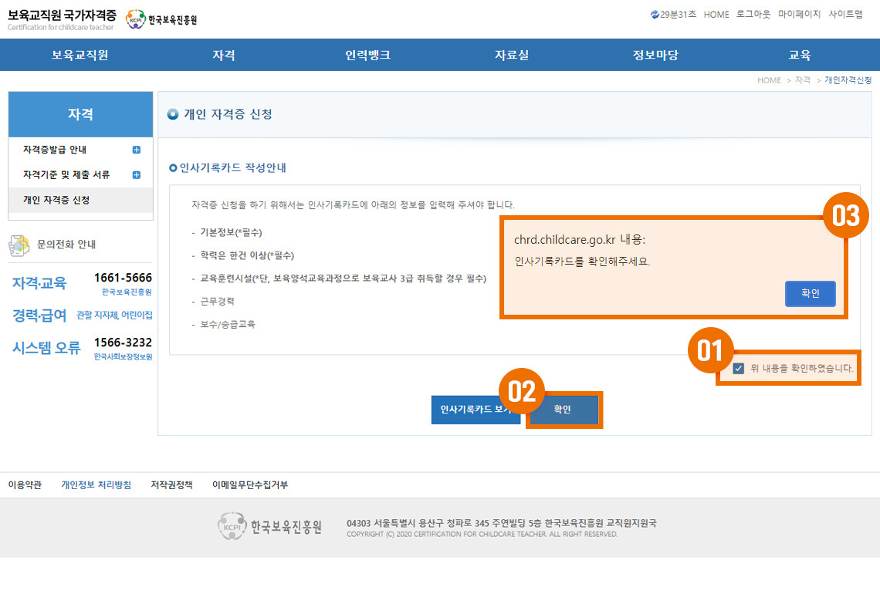Screen dimensions: 880x594
Task: Open the 보육교직원 main menu
Action: [80, 55]
